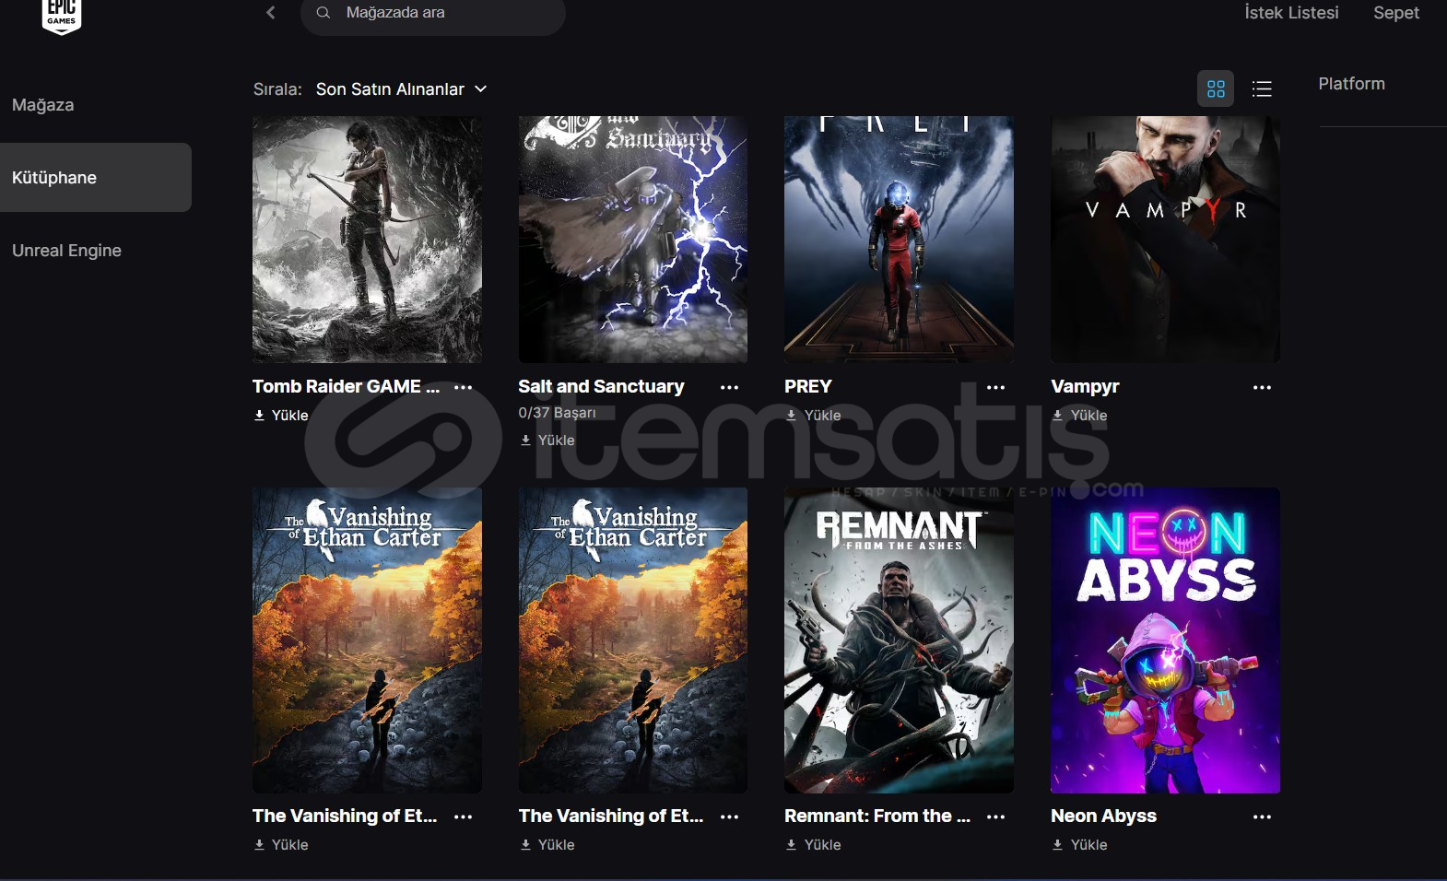
Task: Click Yükle under PREY
Action: point(814,416)
